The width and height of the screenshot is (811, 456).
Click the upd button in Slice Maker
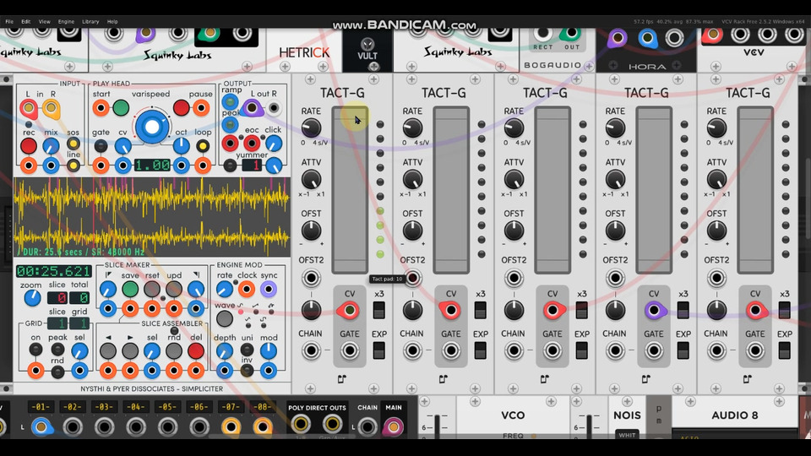point(174,289)
